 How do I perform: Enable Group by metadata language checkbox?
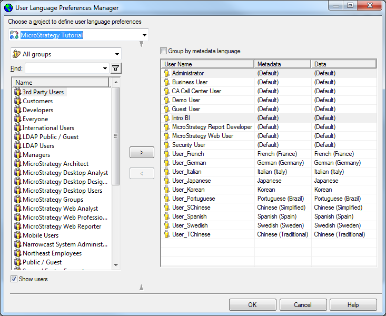click(164, 51)
